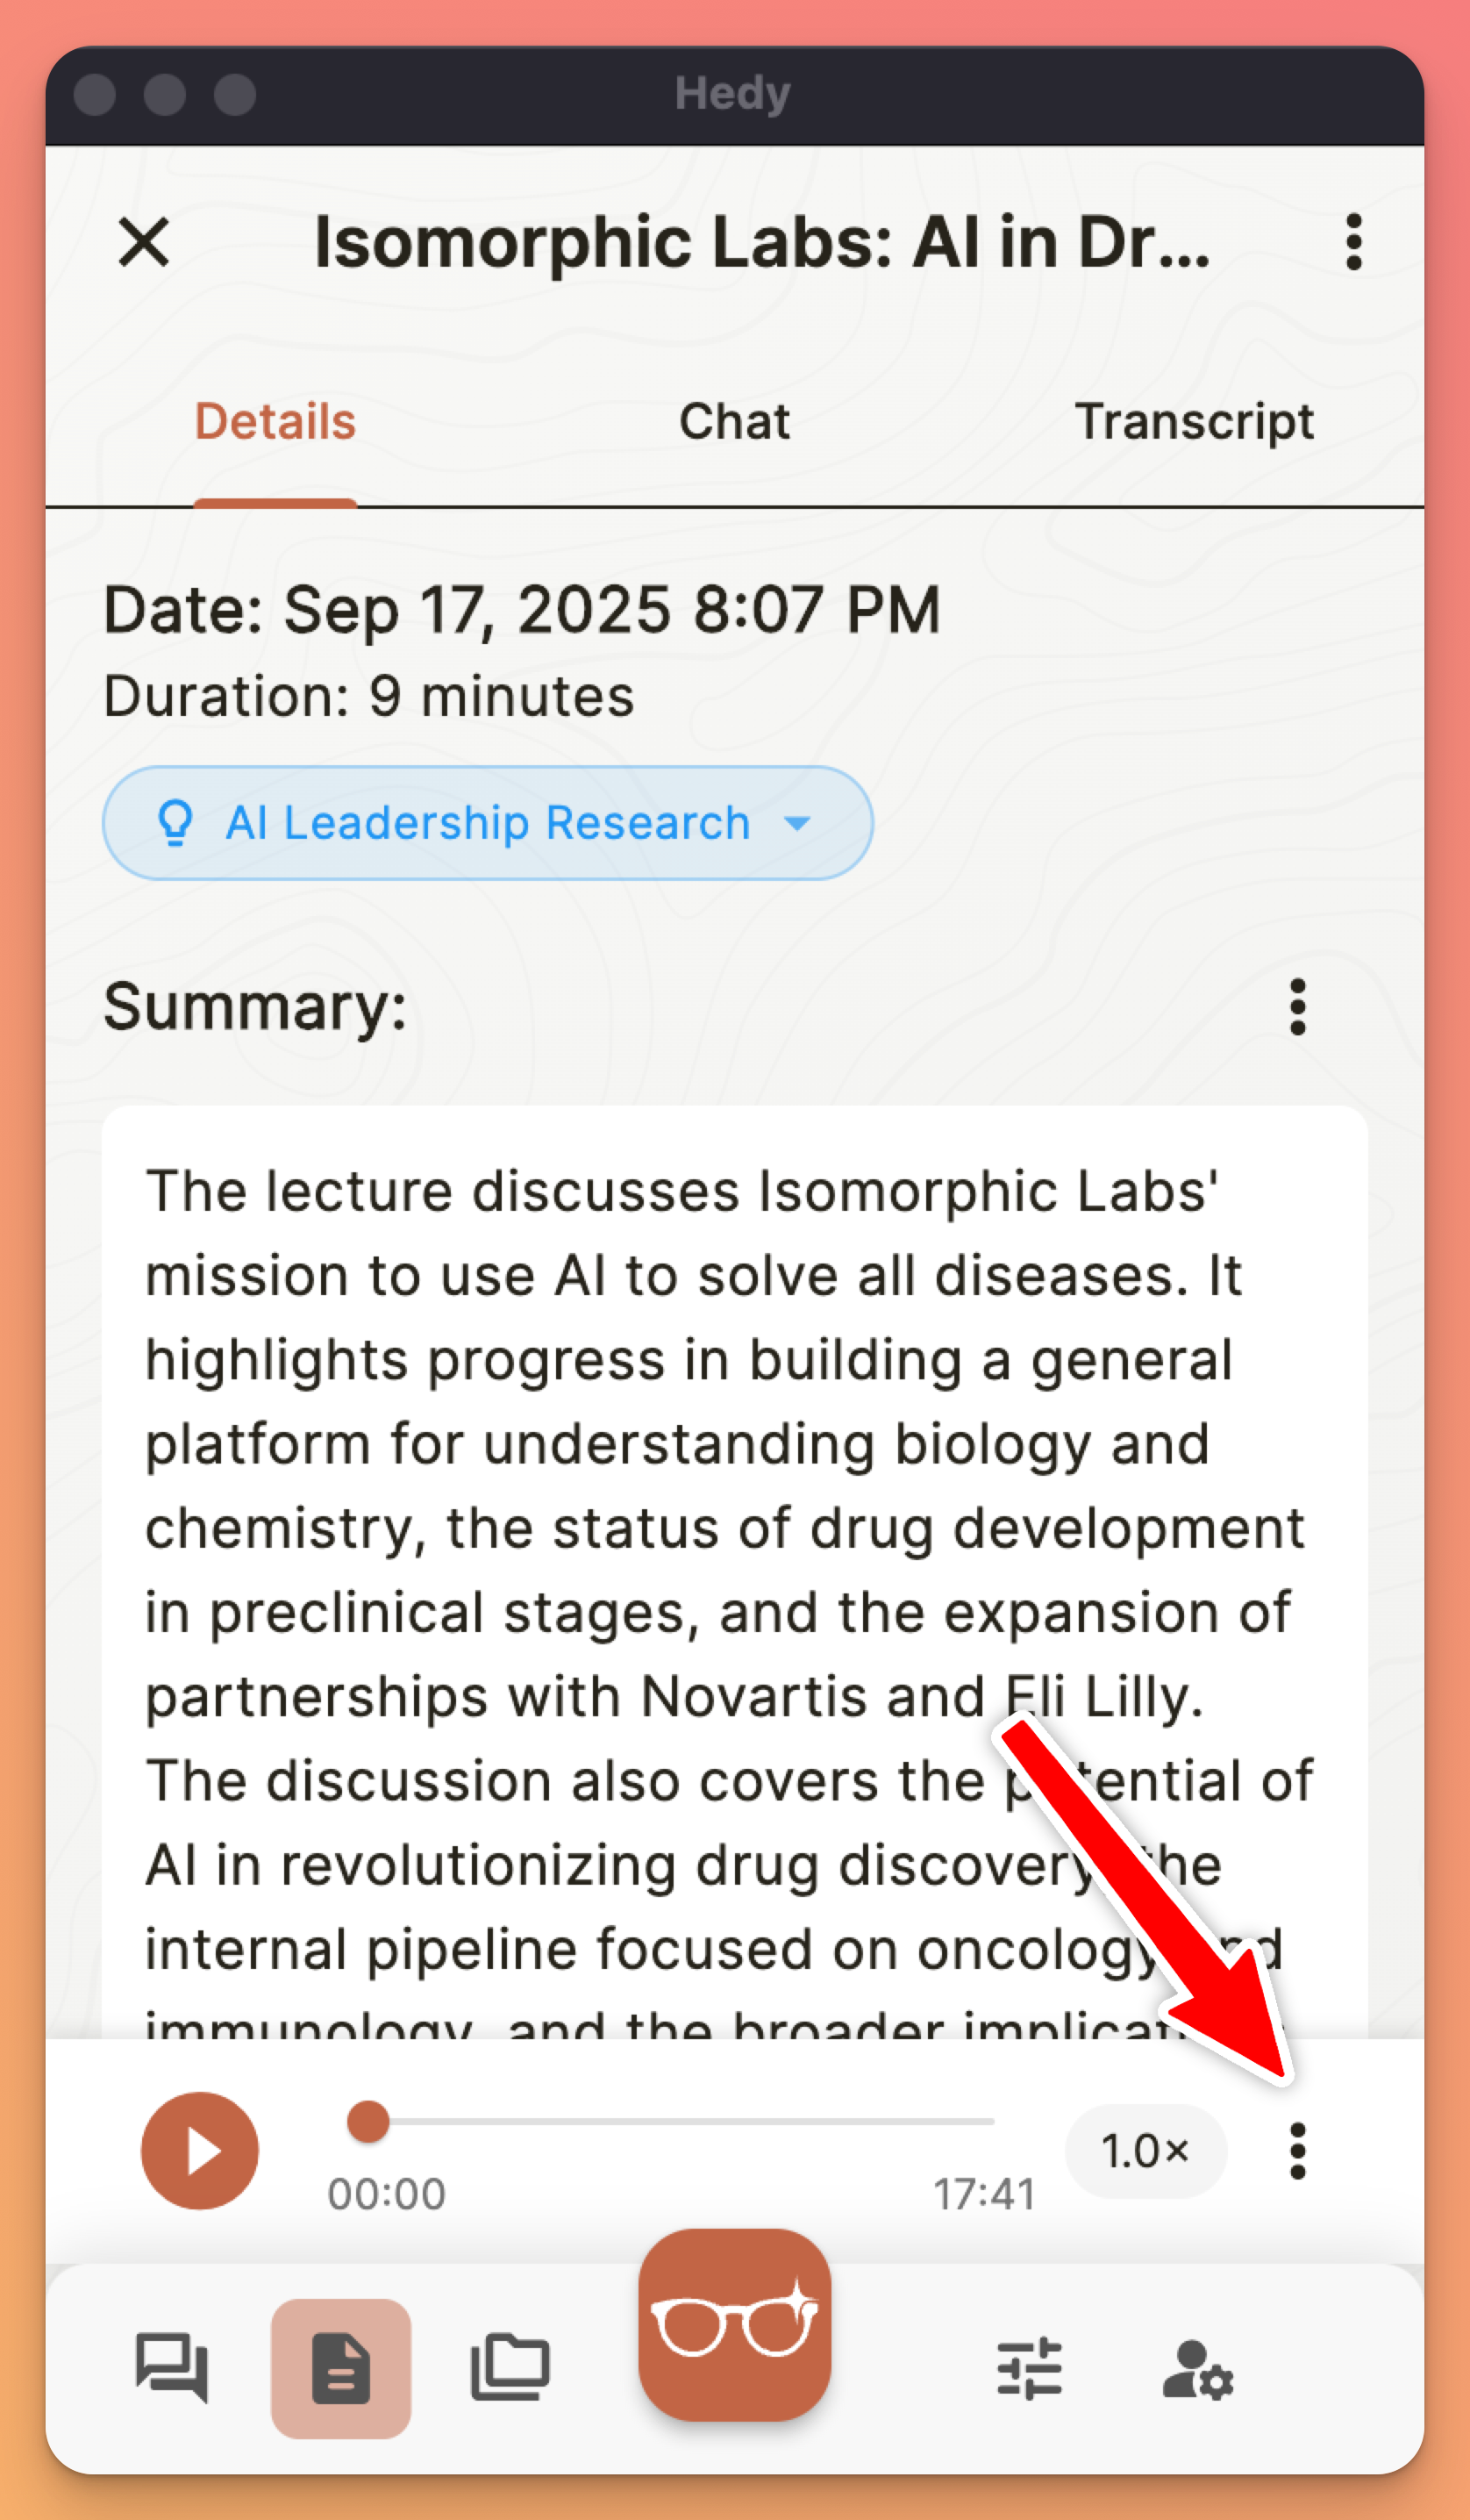Change the 1.0× playback speed
This screenshot has height=2520, width=1470.
pos(1145,2151)
